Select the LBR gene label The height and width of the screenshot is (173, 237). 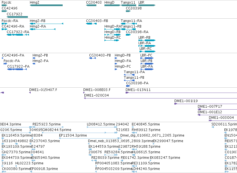point(141,3)
